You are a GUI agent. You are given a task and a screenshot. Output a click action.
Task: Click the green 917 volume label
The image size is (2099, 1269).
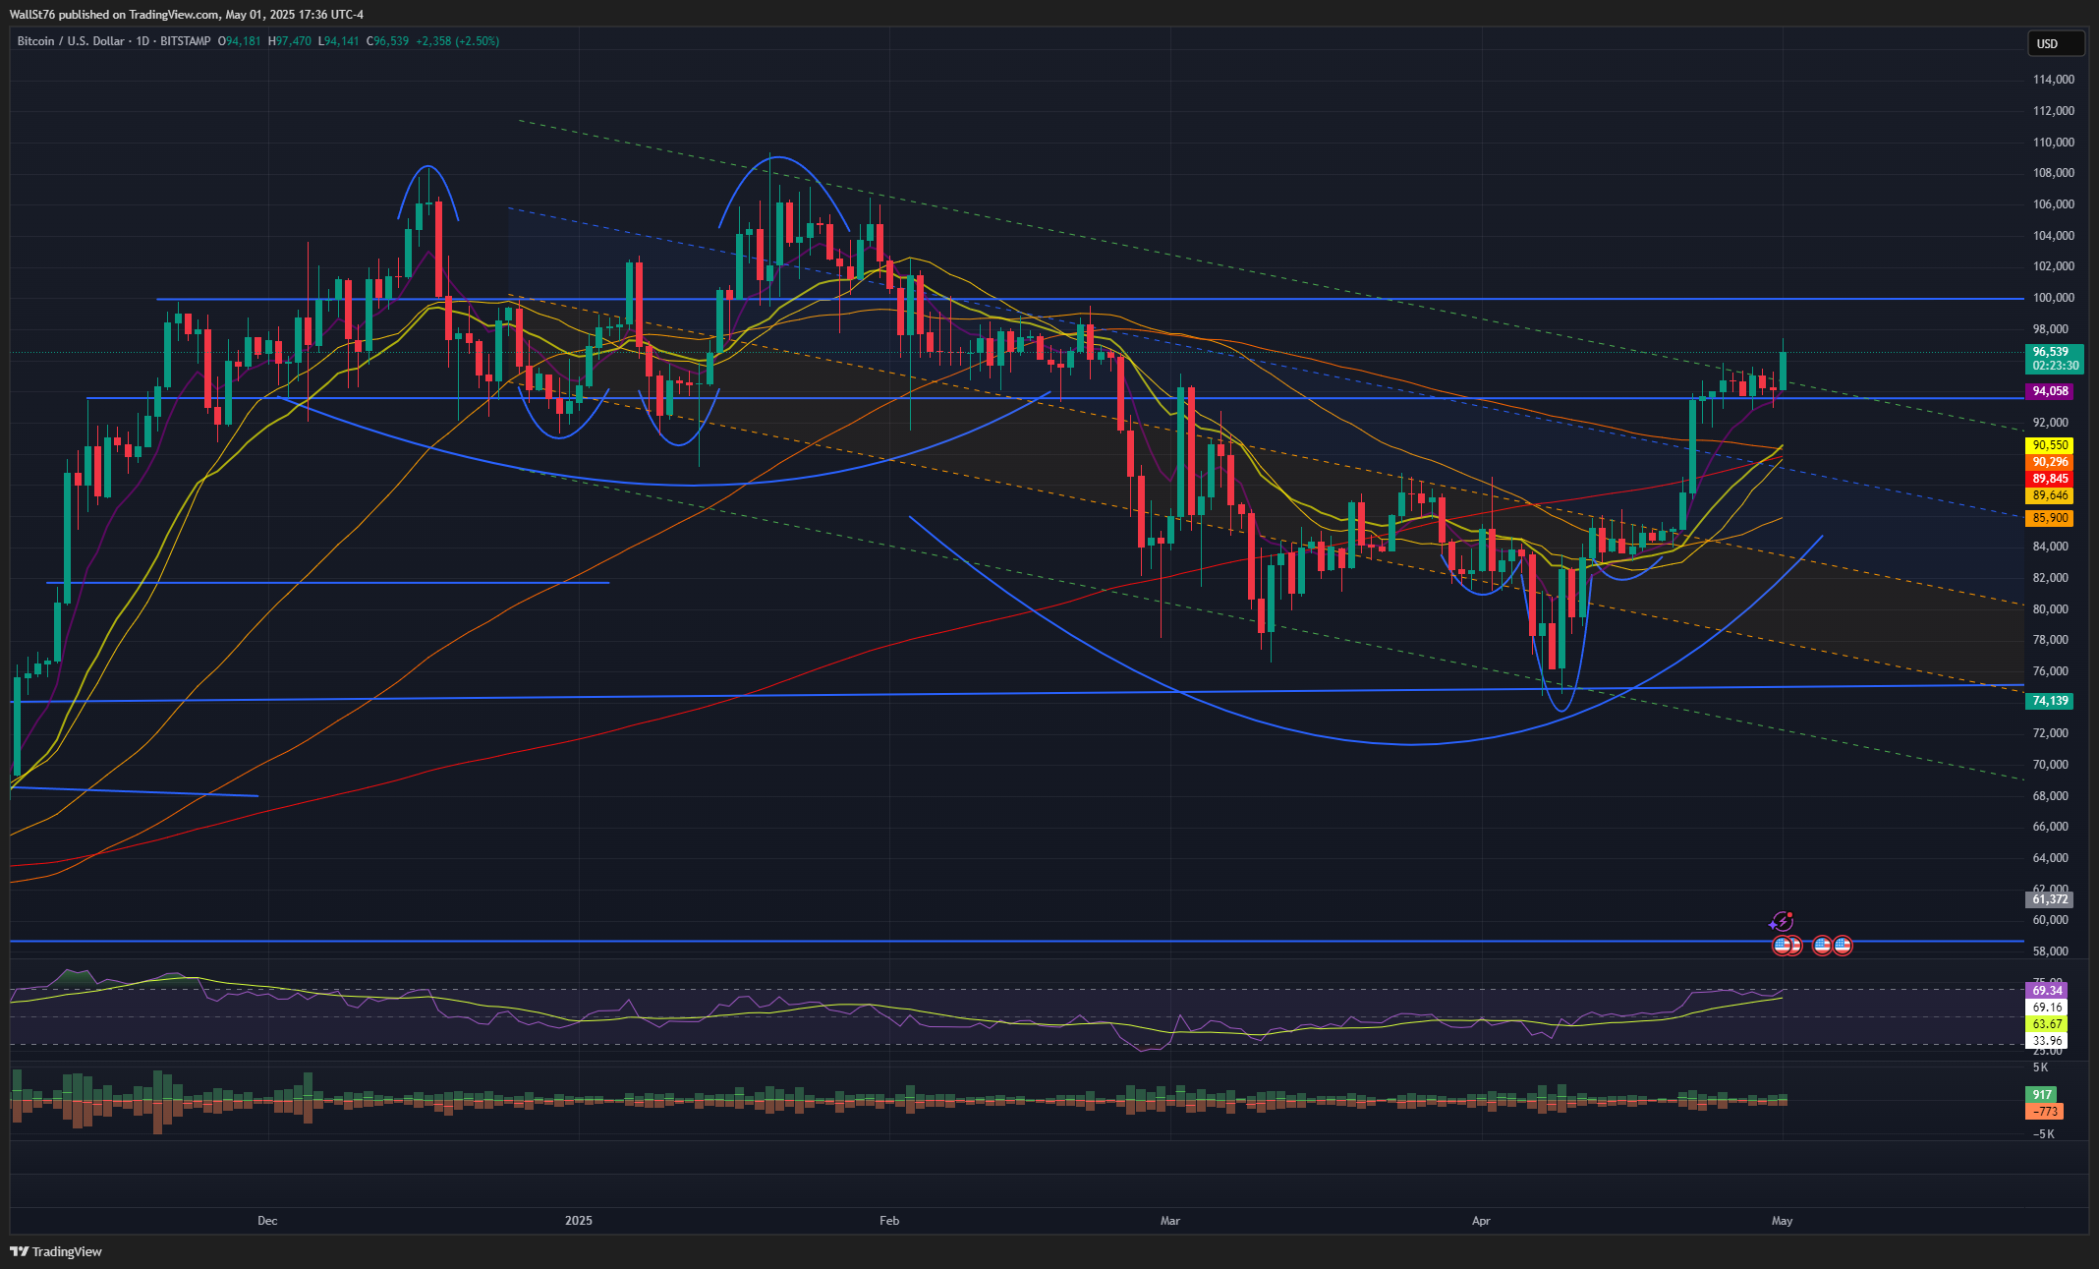click(2042, 1095)
